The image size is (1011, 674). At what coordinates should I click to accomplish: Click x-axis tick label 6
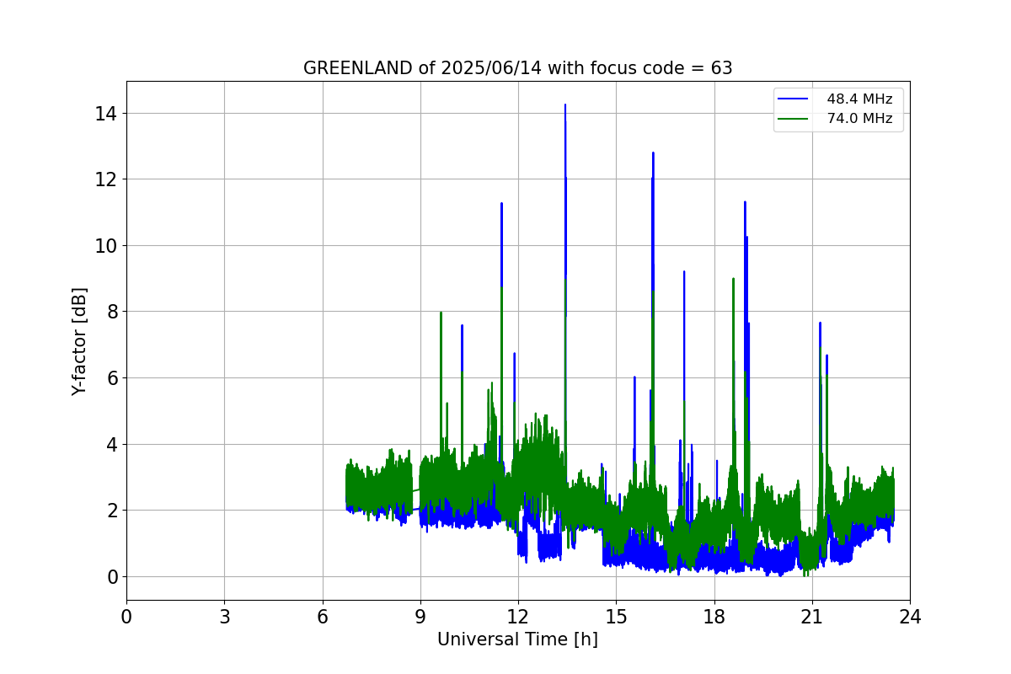coord(323,617)
